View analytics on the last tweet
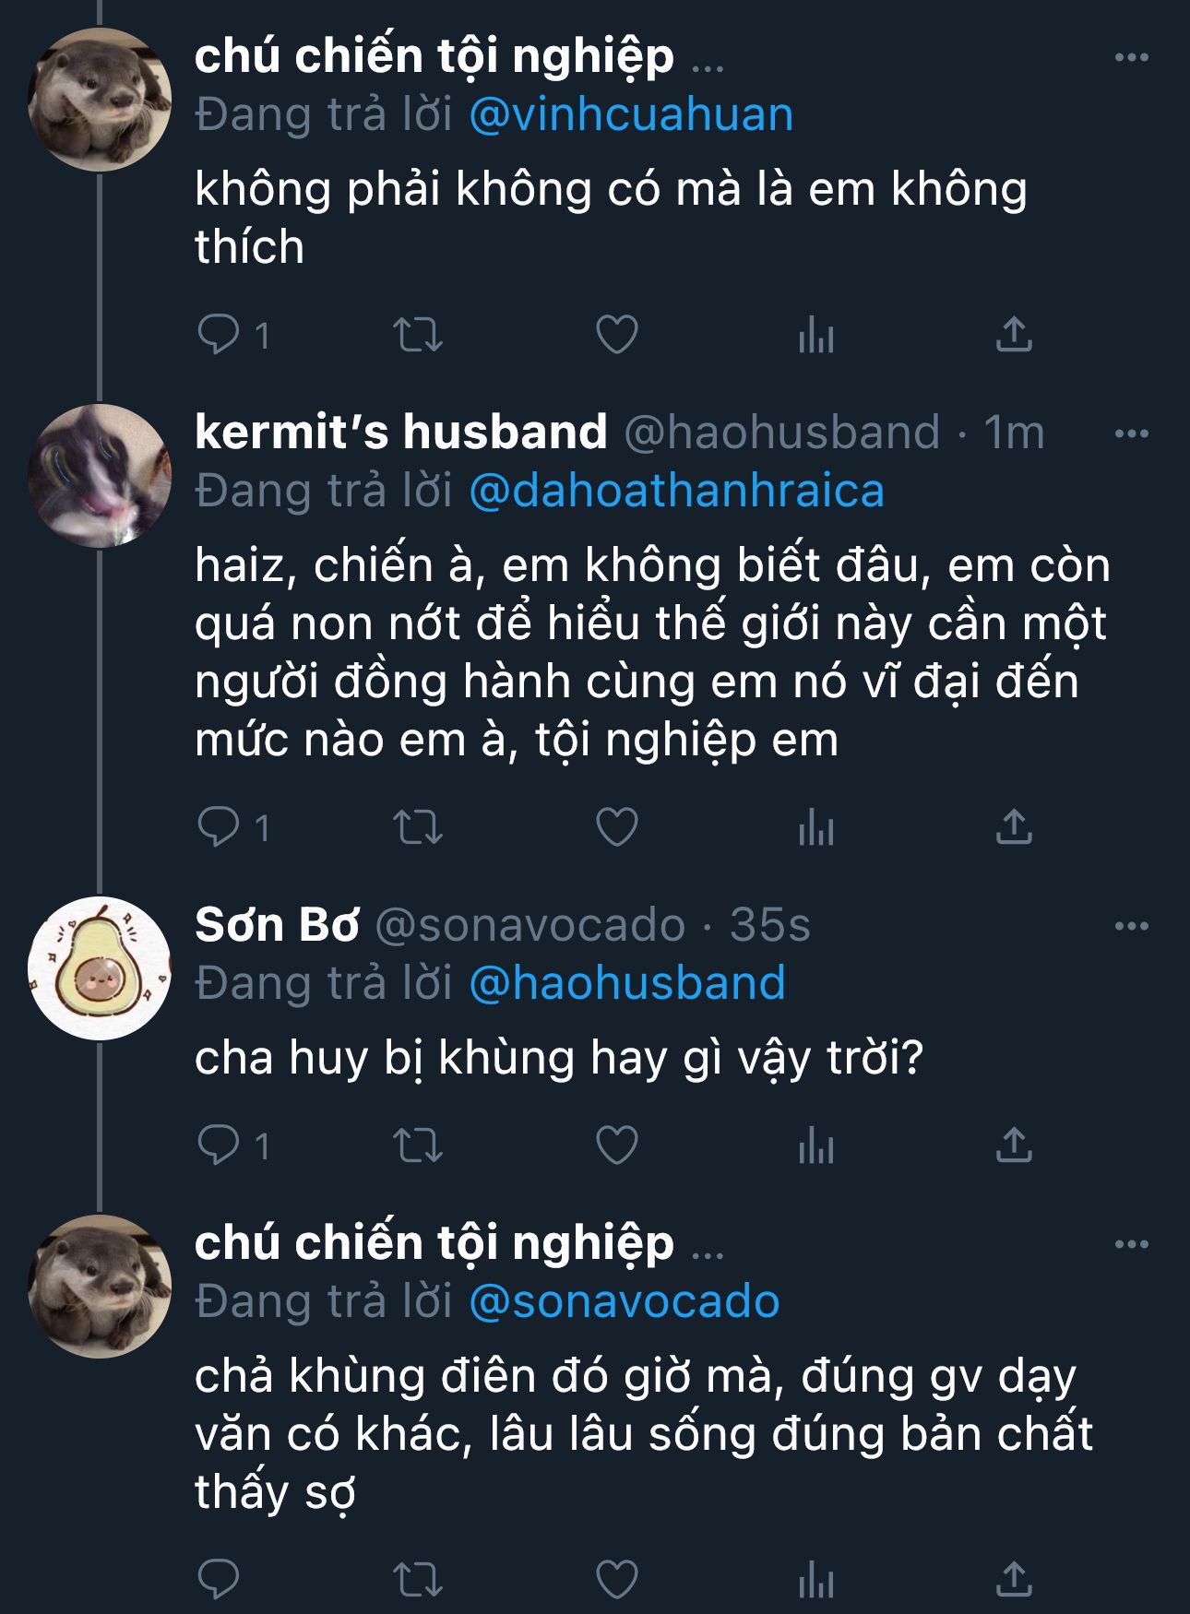 click(816, 1579)
